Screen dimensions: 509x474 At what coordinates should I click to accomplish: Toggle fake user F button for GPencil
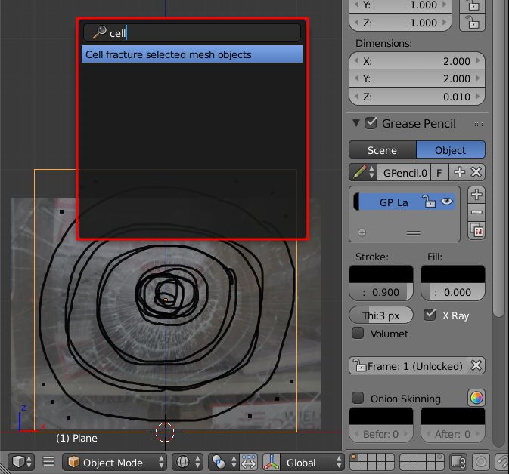tap(439, 172)
